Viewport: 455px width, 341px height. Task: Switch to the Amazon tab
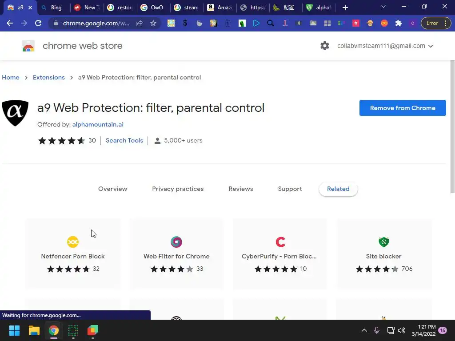pos(220,8)
